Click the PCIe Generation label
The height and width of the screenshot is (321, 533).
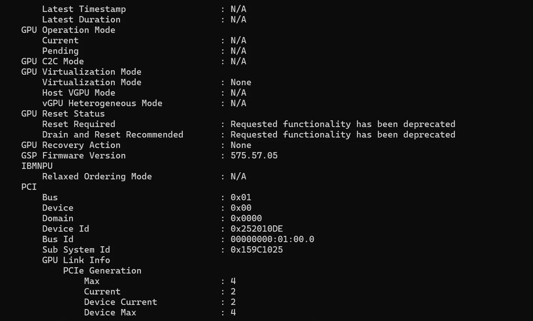tap(102, 271)
